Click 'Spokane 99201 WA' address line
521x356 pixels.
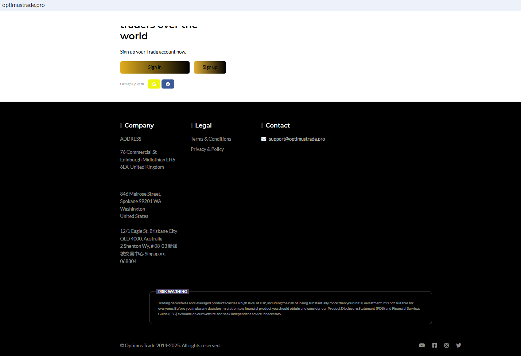141,201
